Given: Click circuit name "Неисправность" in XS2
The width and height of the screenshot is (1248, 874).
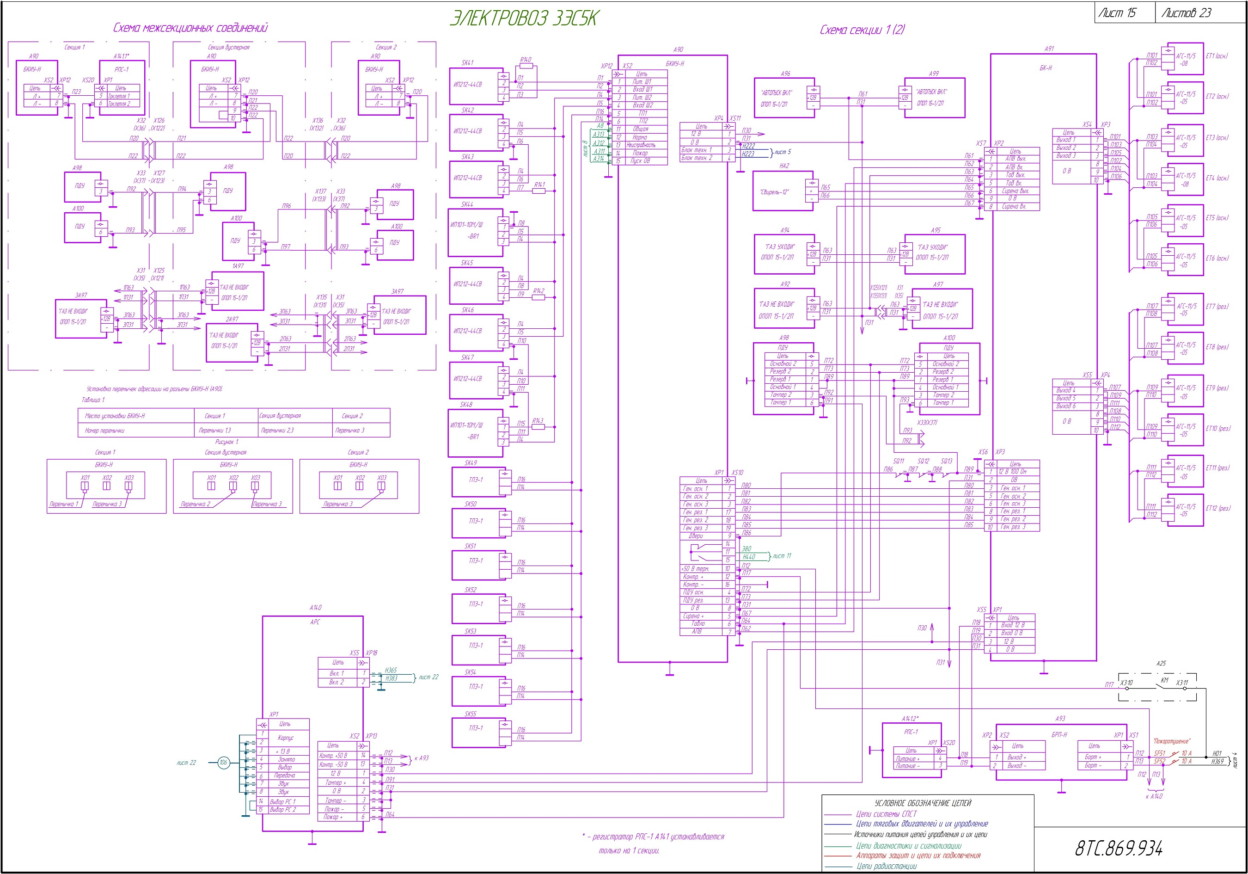Looking at the screenshot, I should click(641, 145).
